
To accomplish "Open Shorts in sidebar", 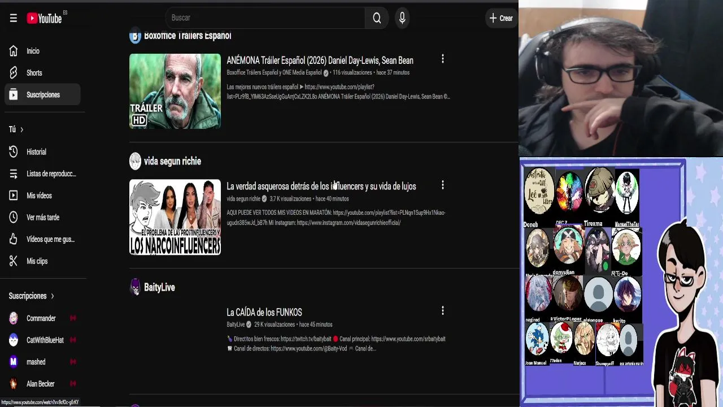I will [43, 73].
